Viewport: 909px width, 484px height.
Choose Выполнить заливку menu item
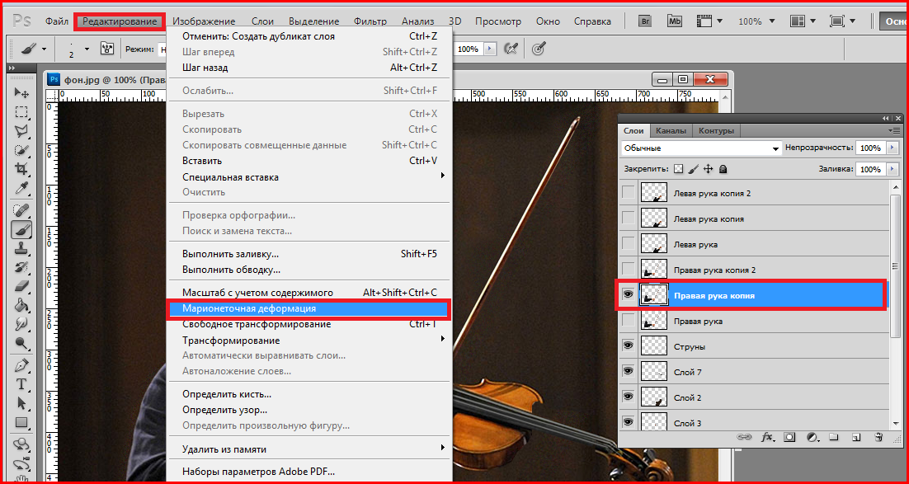click(308, 254)
